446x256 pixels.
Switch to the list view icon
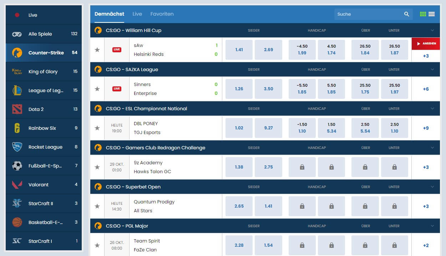[x=432, y=14]
